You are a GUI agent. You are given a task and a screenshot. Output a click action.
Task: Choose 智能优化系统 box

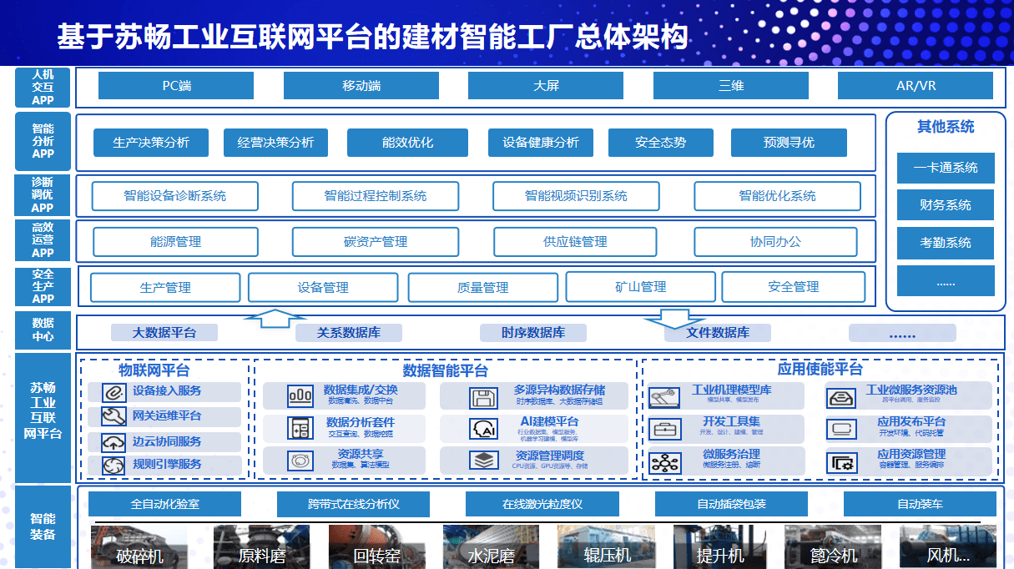[777, 196]
